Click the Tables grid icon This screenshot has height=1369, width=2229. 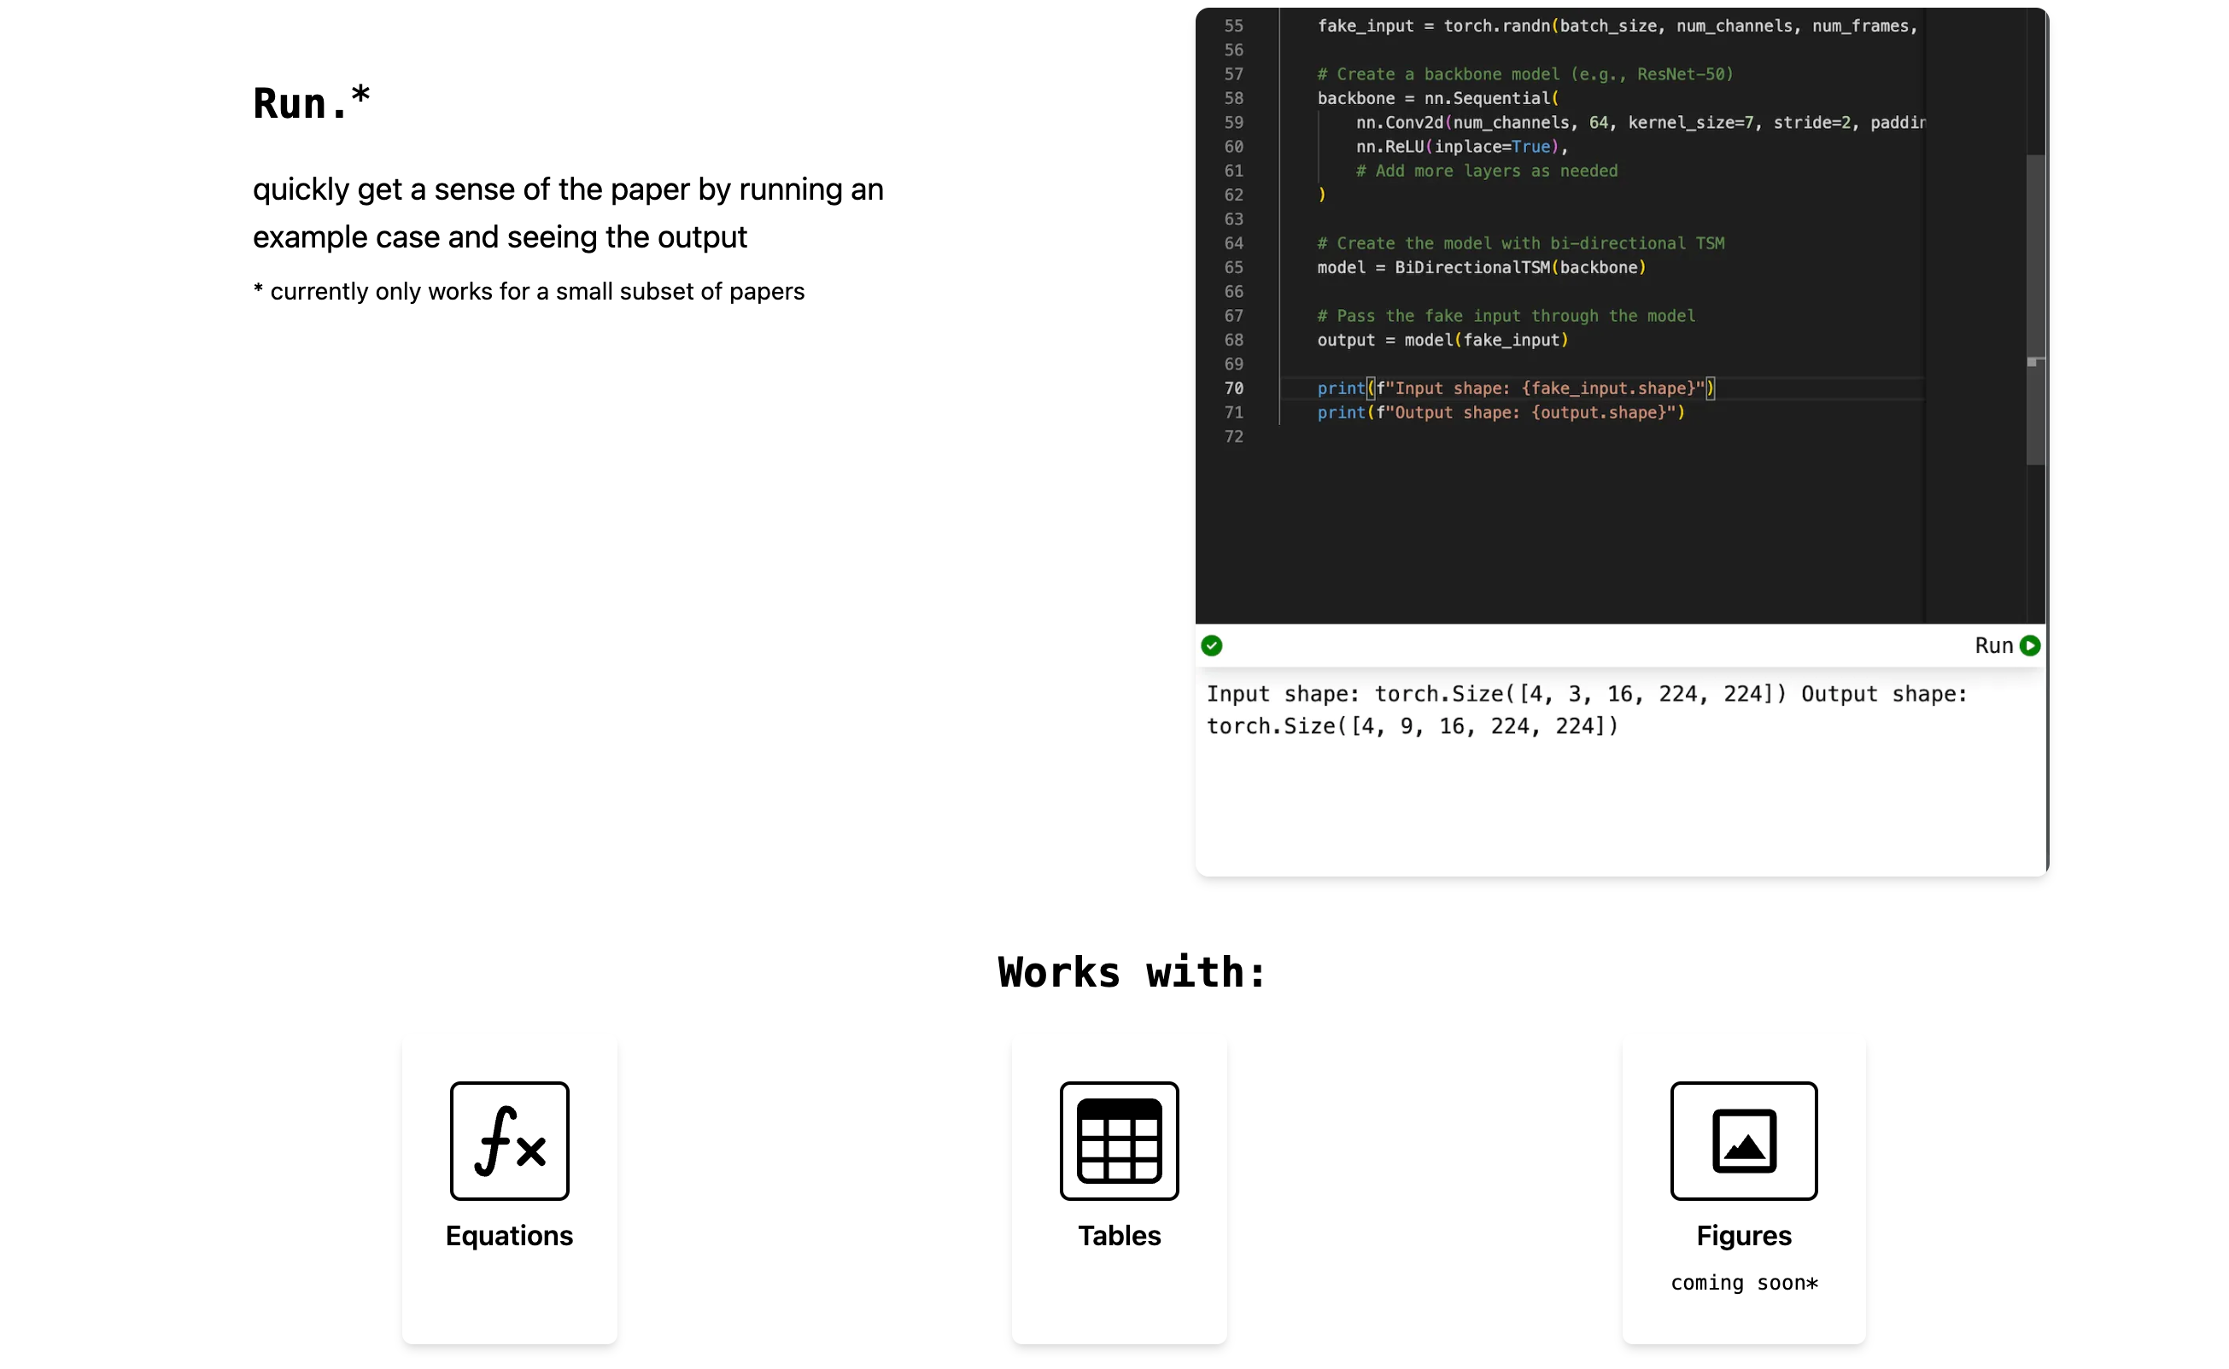click(1119, 1140)
